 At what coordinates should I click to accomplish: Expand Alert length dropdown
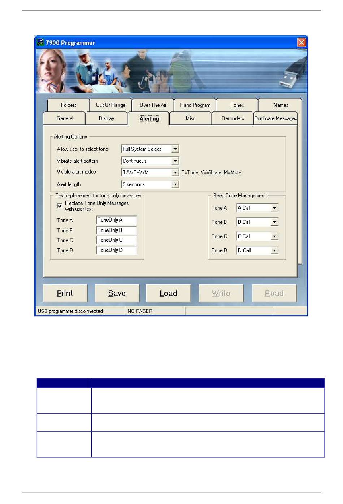(x=175, y=184)
